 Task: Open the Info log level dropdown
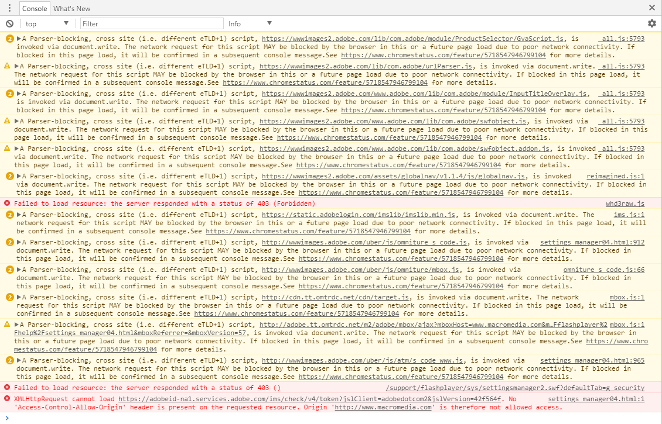point(250,23)
